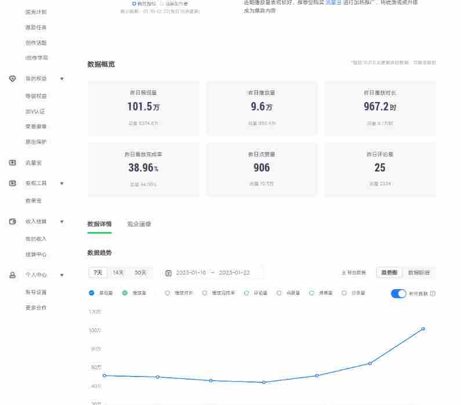
Task: Collapse the 变现工具 section arrow
Action: tap(62, 183)
